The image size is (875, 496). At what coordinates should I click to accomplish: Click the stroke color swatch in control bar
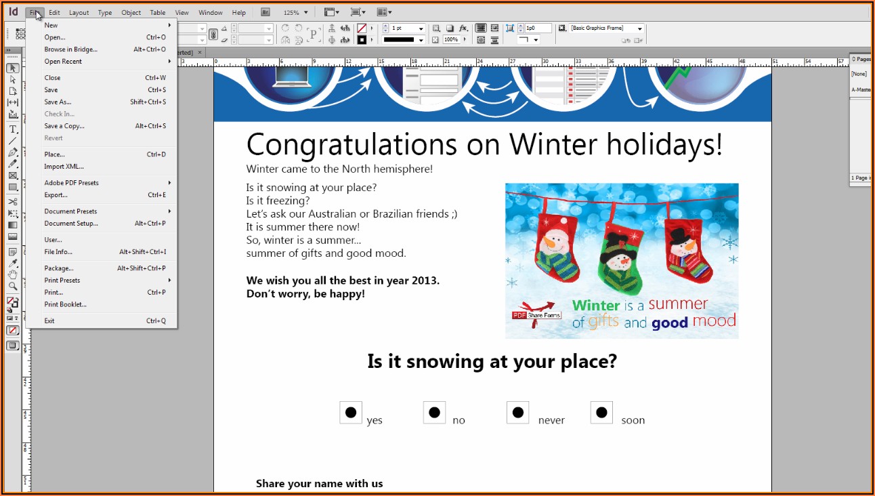[x=362, y=40]
